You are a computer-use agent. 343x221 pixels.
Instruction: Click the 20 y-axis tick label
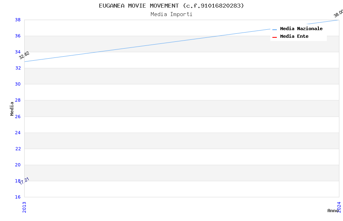tap(18, 165)
